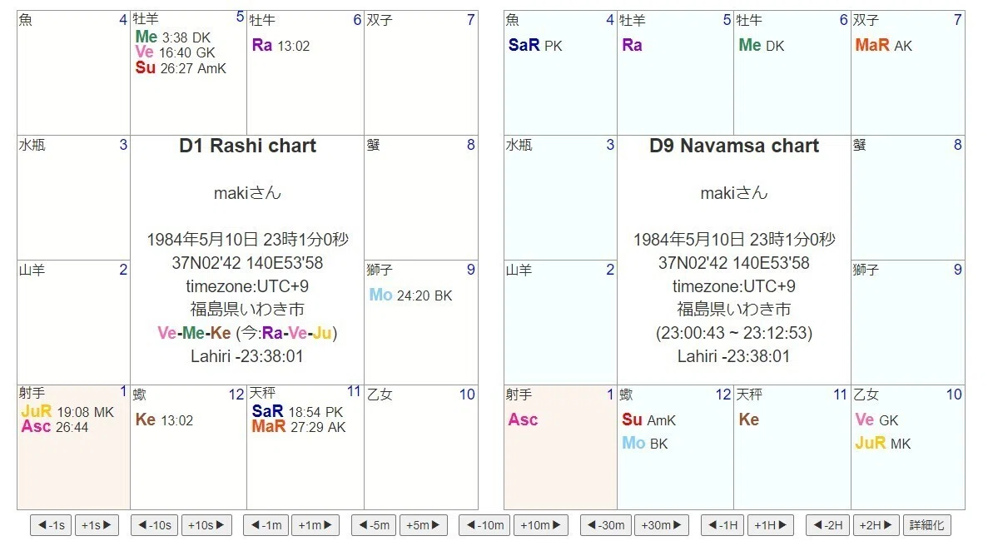The image size is (993, 541).
Task: Select 'Ra 13:02' in D1 chart
Action: tap(281, 45)
